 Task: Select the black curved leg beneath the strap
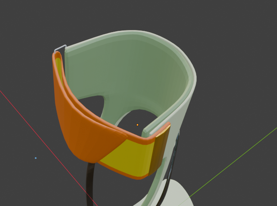[x=90, y=184]
